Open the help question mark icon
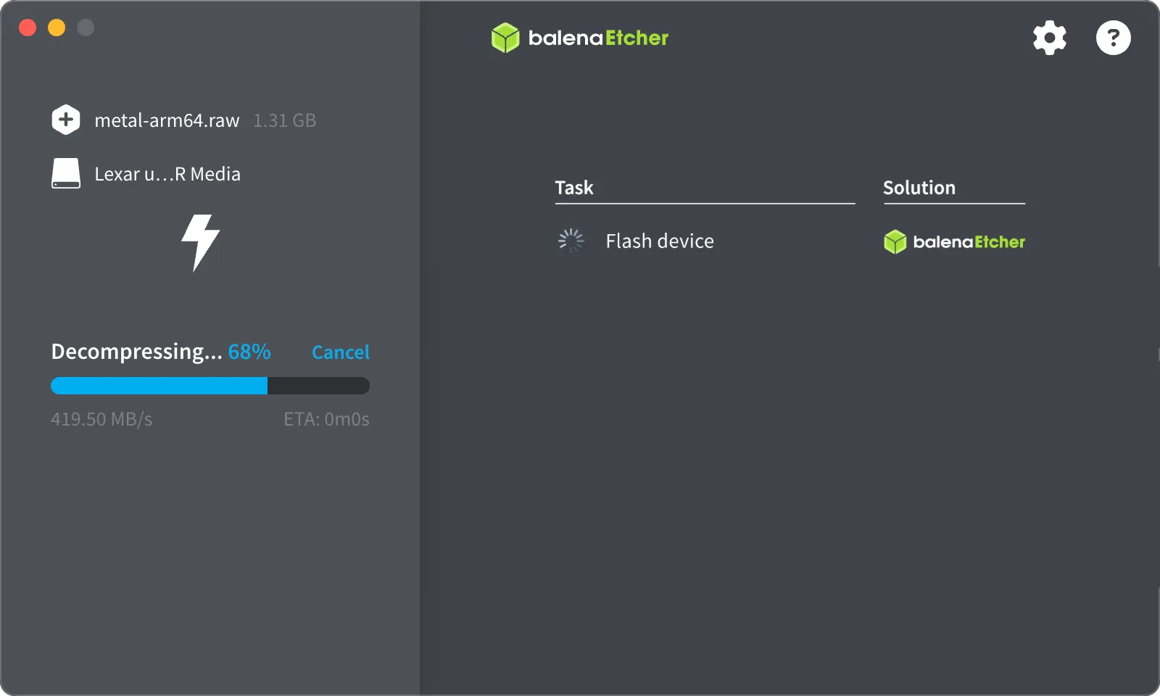This screenshot has height=696, width=1160. pyautogui.click(x=1113, y=38)
